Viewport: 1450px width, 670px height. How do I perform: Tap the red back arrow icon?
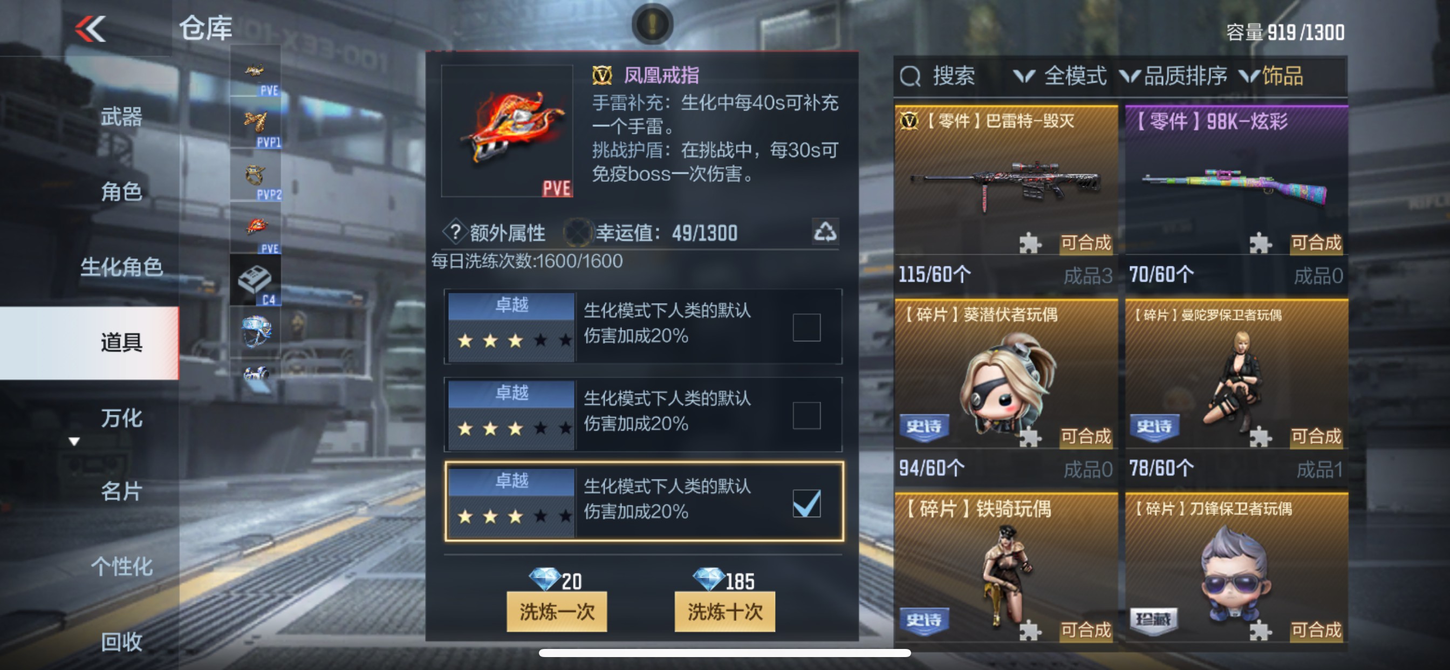pyautogui.click(x=90, y=28)
